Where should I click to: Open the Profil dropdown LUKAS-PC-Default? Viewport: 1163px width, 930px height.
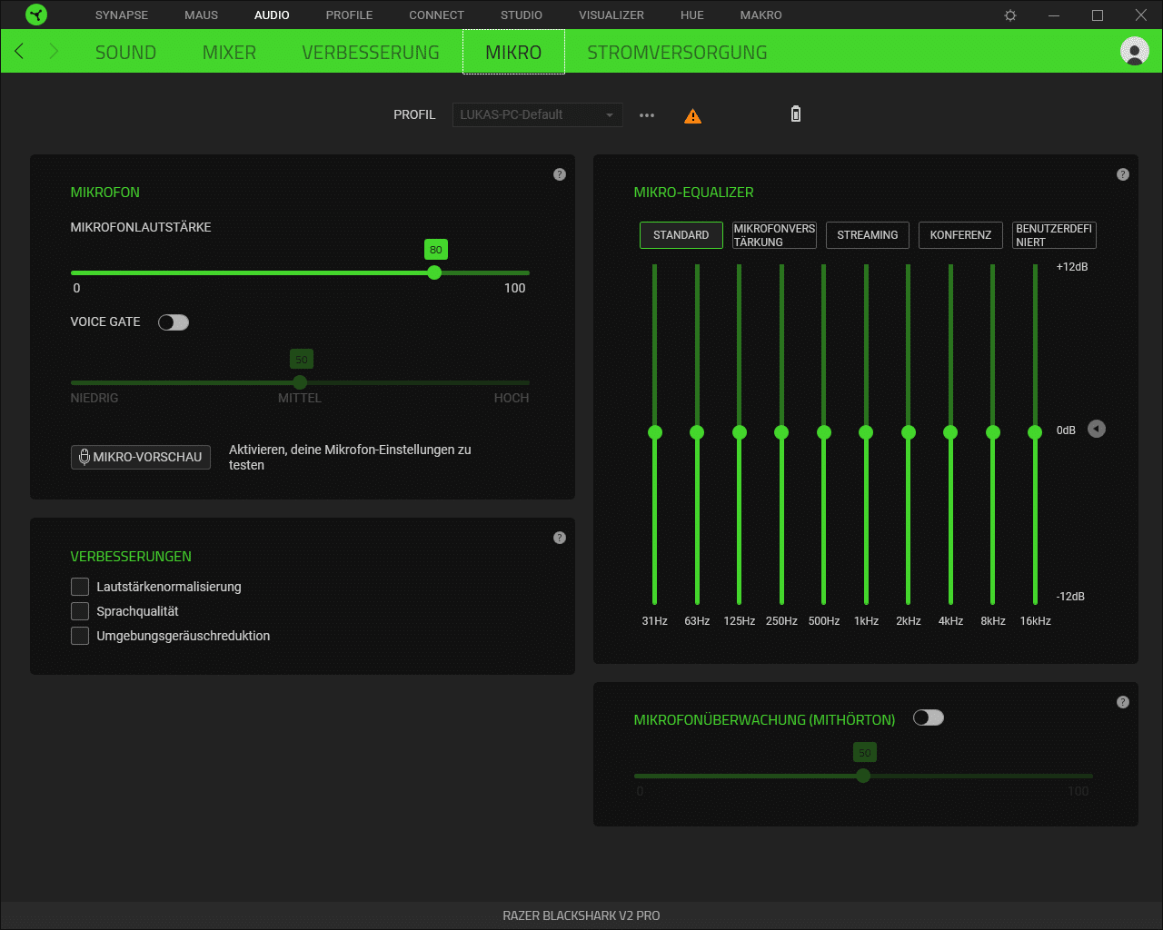click(537, 114)
